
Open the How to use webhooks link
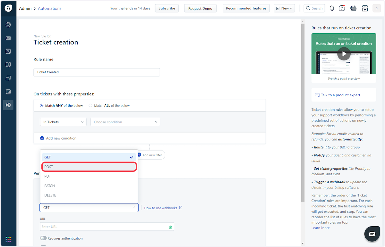point(161,208)
